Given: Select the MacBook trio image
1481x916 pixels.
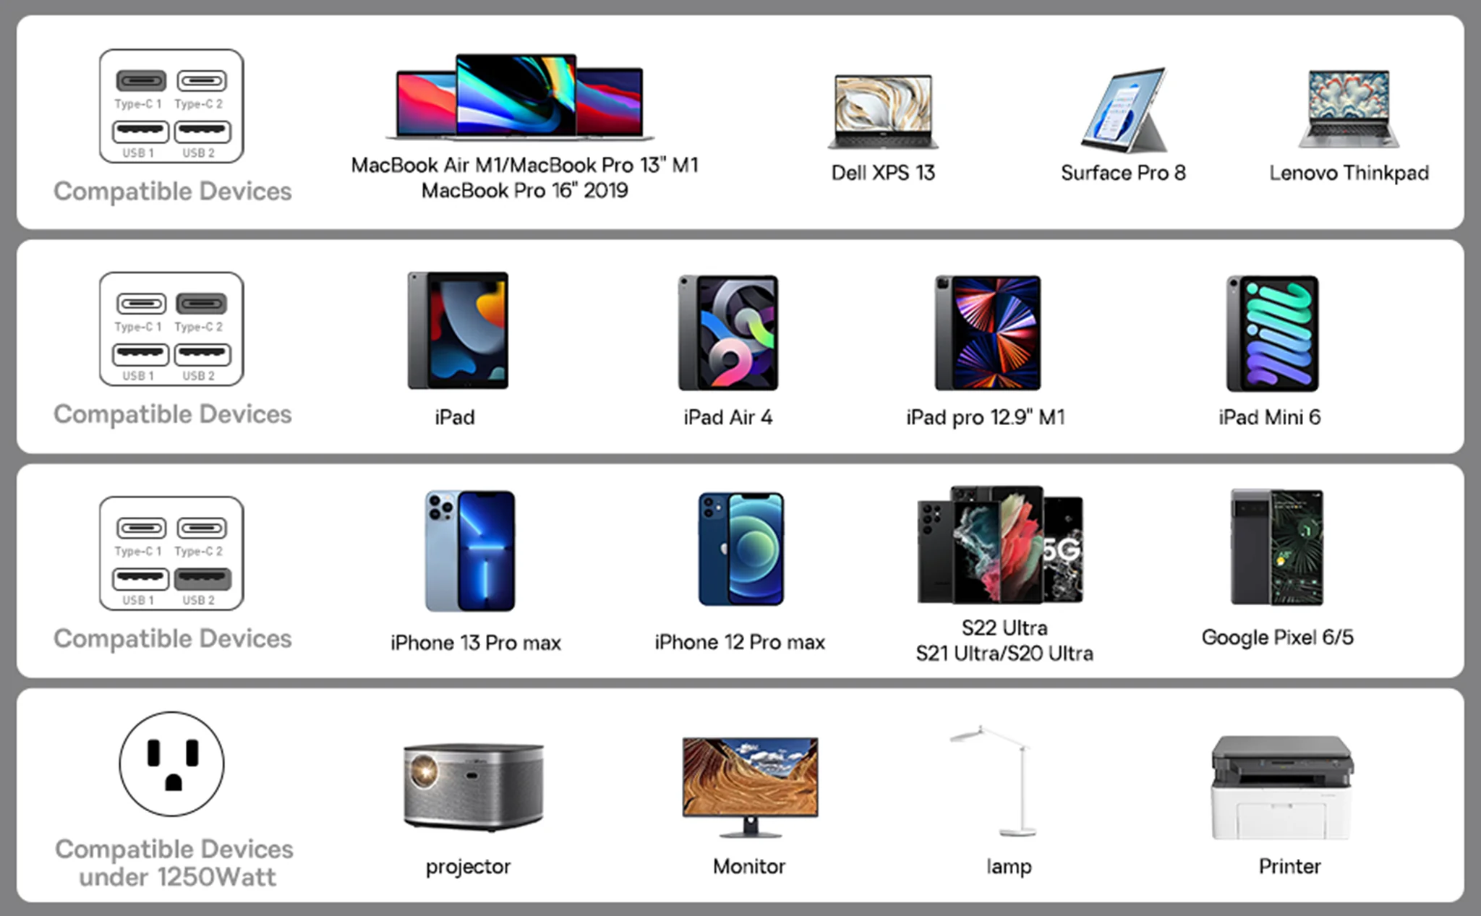Looking at the screenshot, I should coord(519,97).
